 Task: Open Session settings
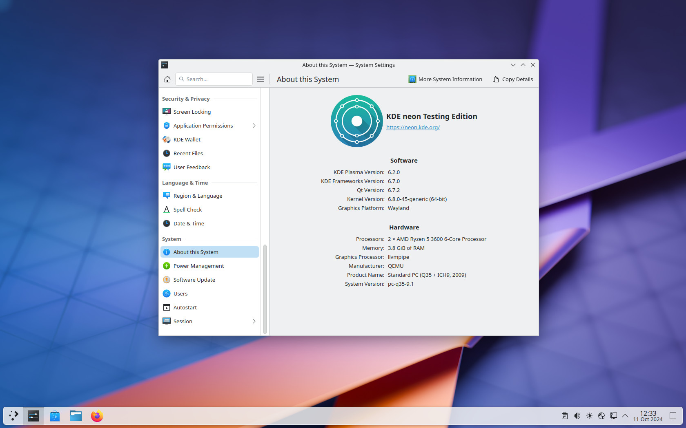[209, 321]
